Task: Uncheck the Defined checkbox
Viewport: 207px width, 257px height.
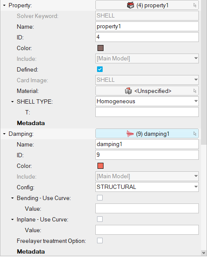Action: pos(100,69)
